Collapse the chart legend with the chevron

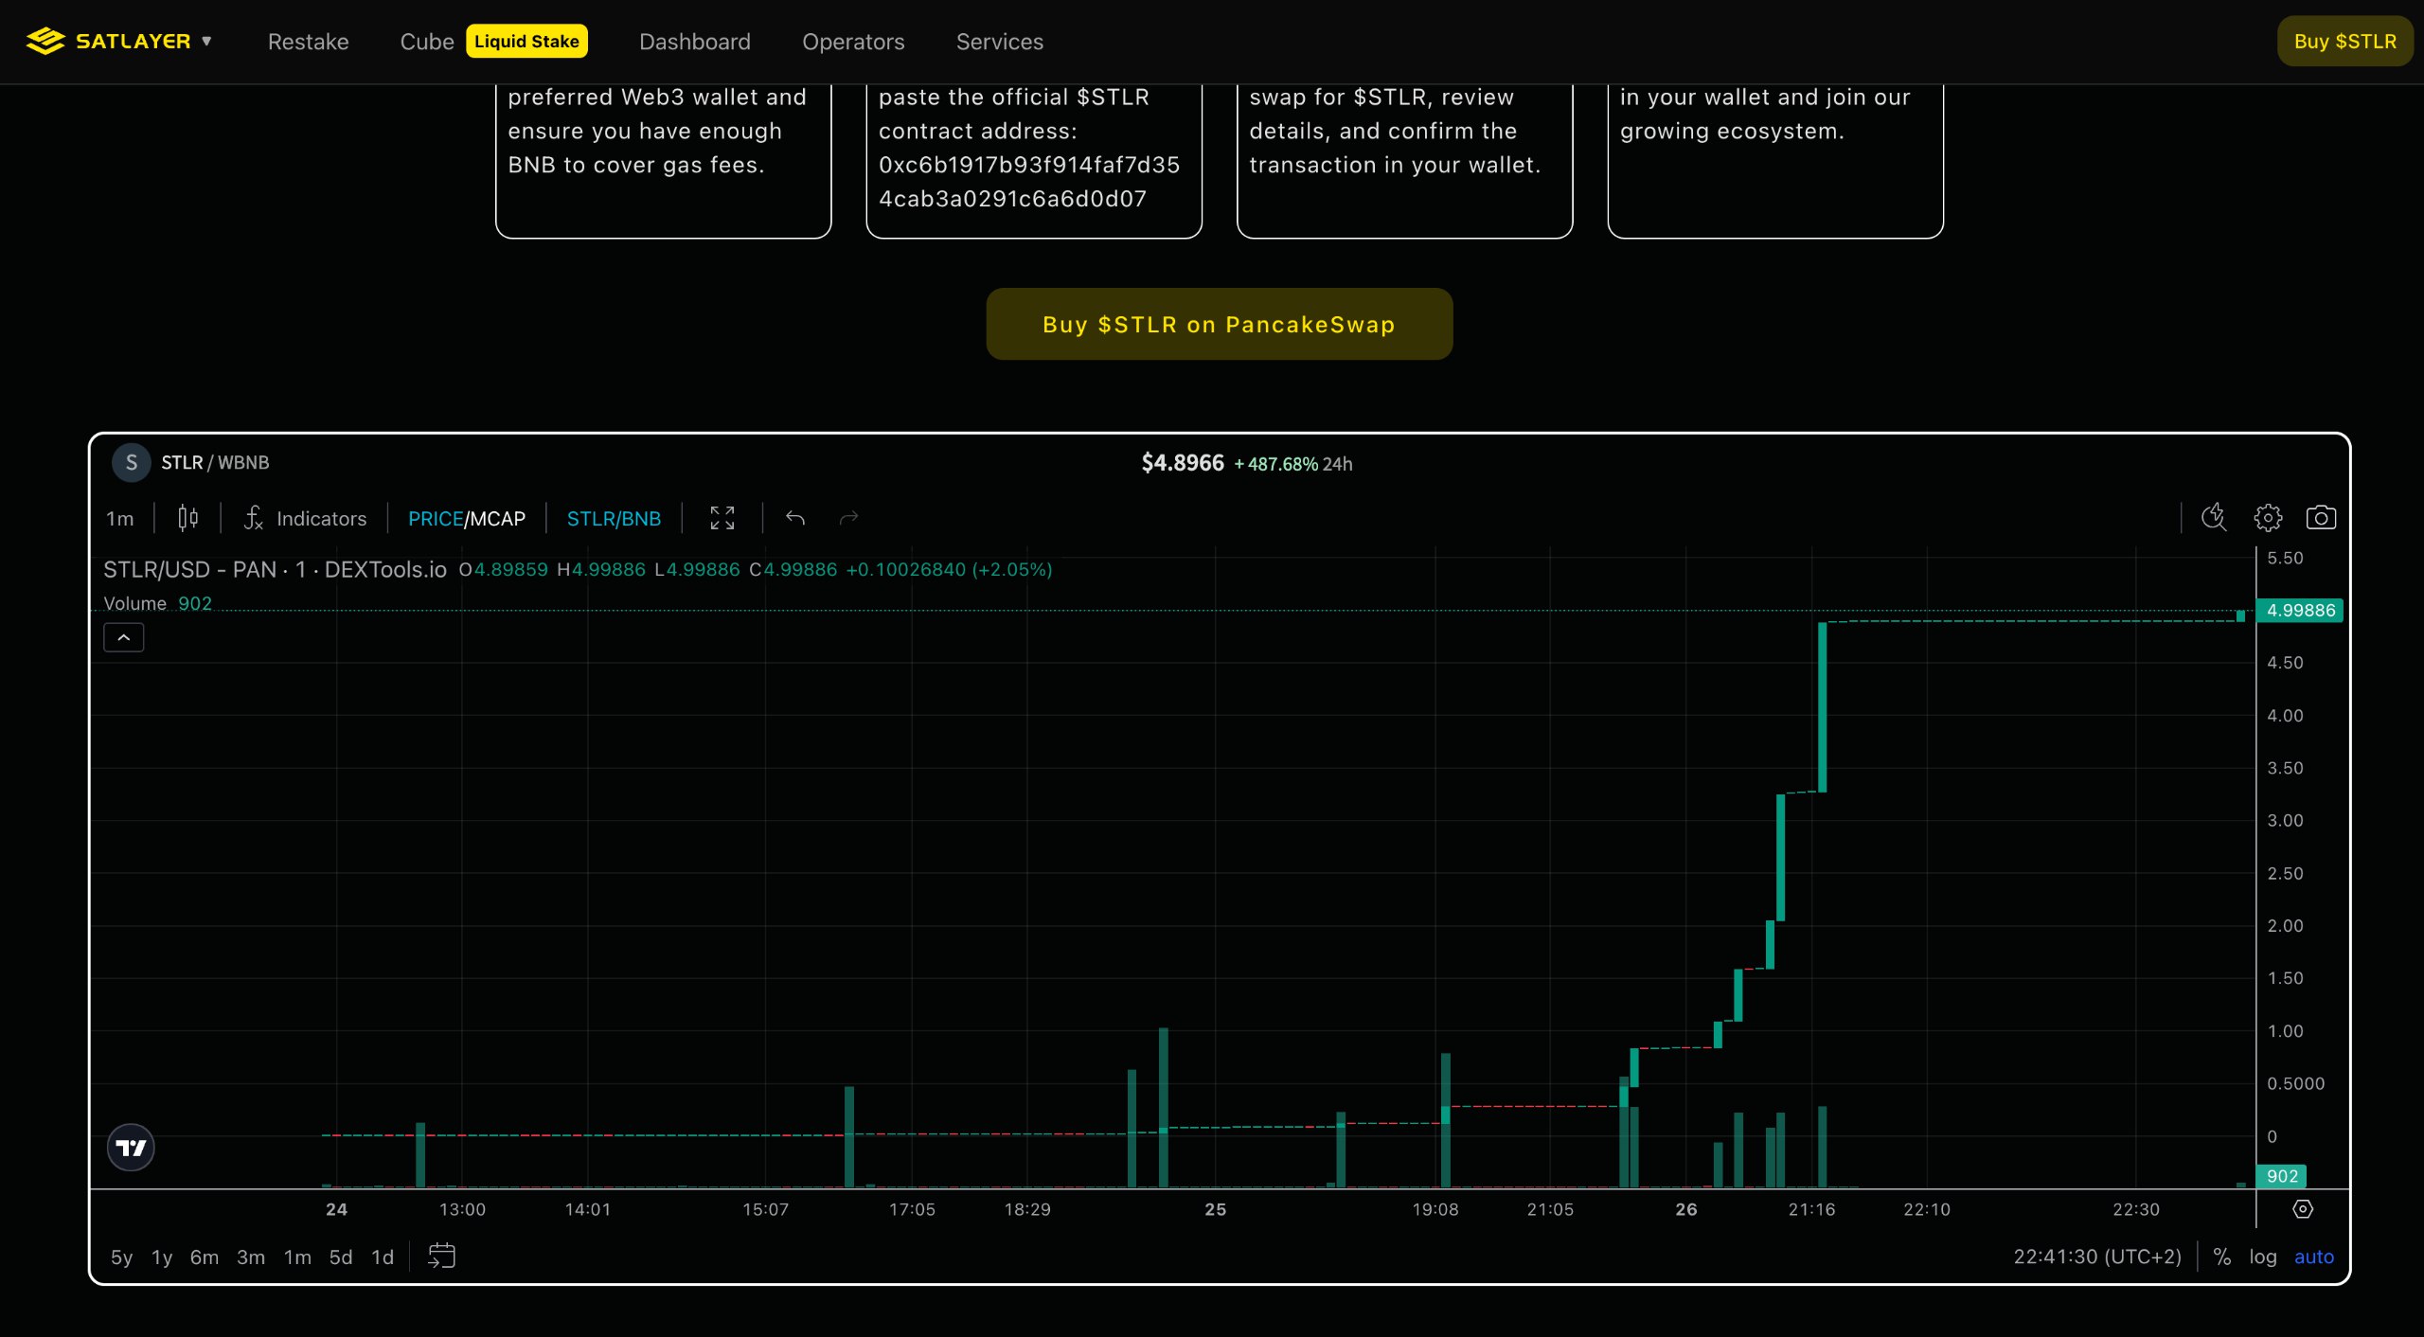pos(123,637)
